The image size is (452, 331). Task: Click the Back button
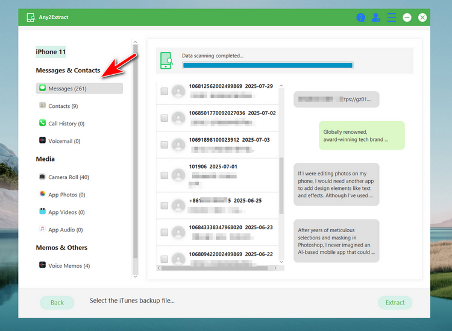[57, 303]
